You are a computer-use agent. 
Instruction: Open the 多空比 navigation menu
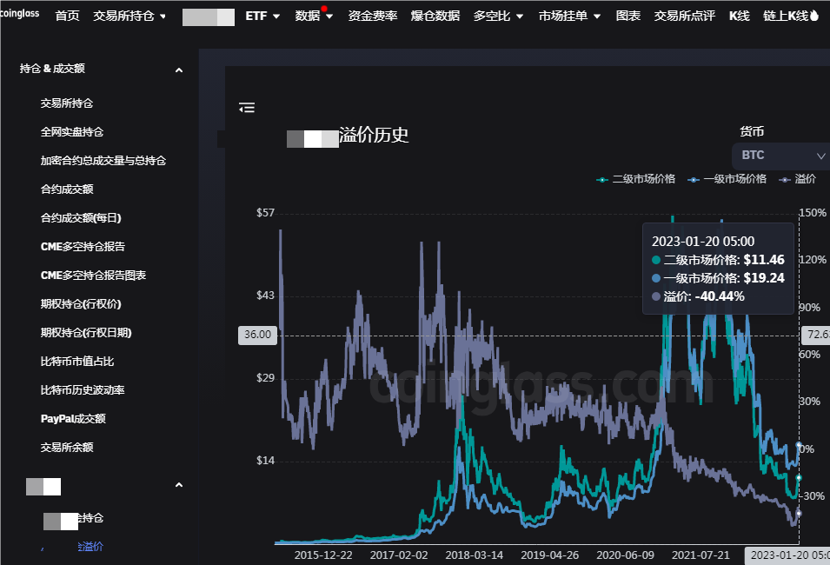tap(498, 17)
